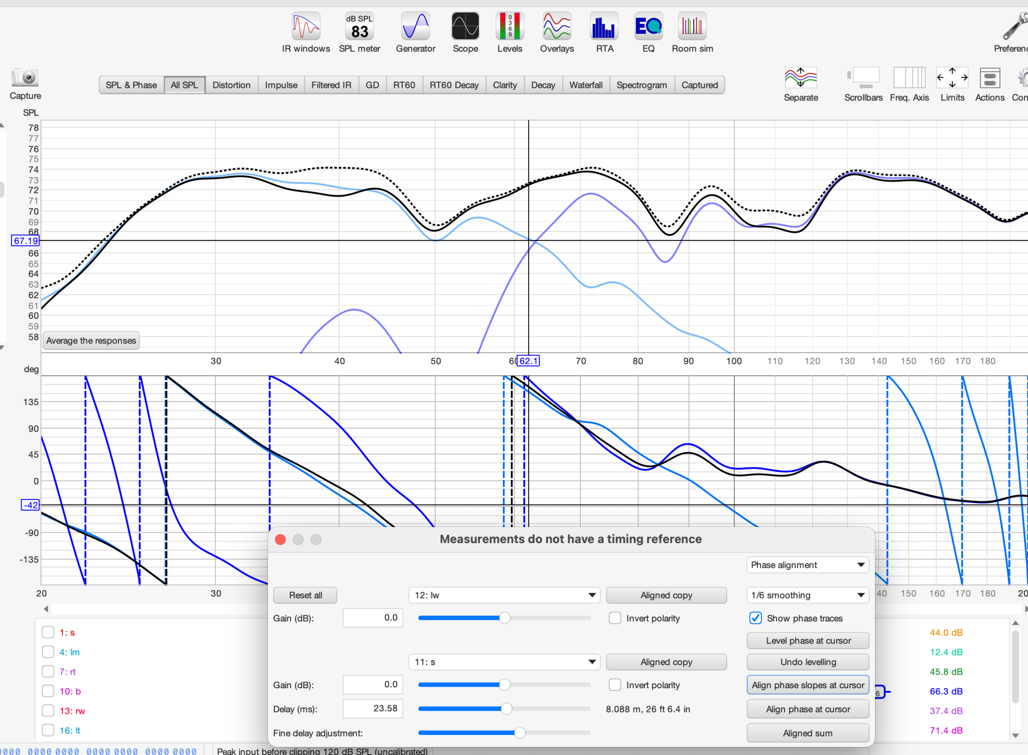The width and height of the screenshot is (1028, 755).
Task: Click the Separate traces icon
Action: tap(801, 78)
